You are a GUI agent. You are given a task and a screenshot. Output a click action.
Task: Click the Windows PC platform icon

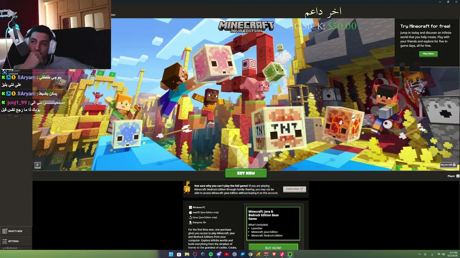click(x=190, y=207)
